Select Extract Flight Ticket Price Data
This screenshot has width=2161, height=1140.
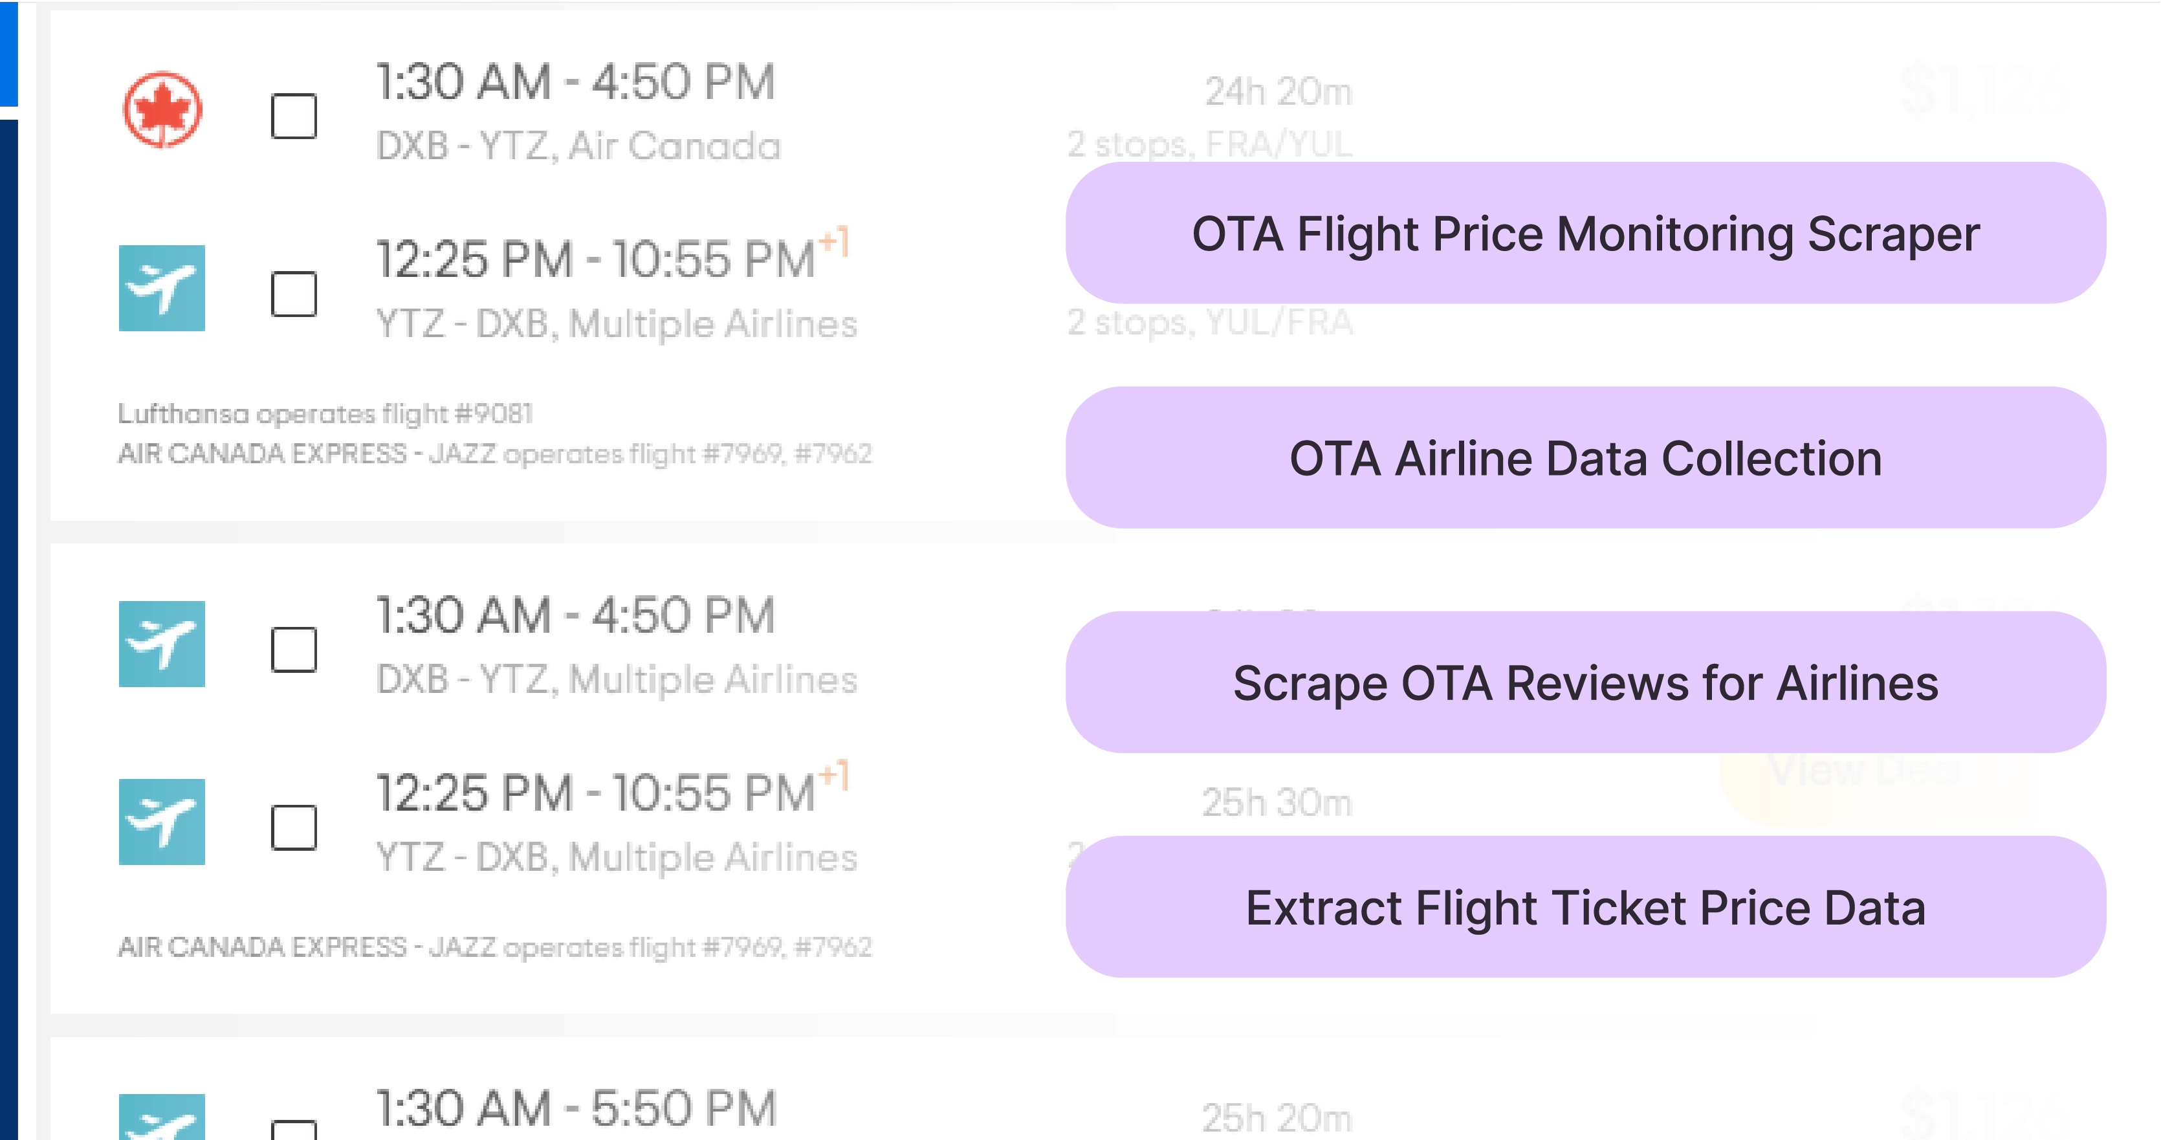tap(1585, 907)
